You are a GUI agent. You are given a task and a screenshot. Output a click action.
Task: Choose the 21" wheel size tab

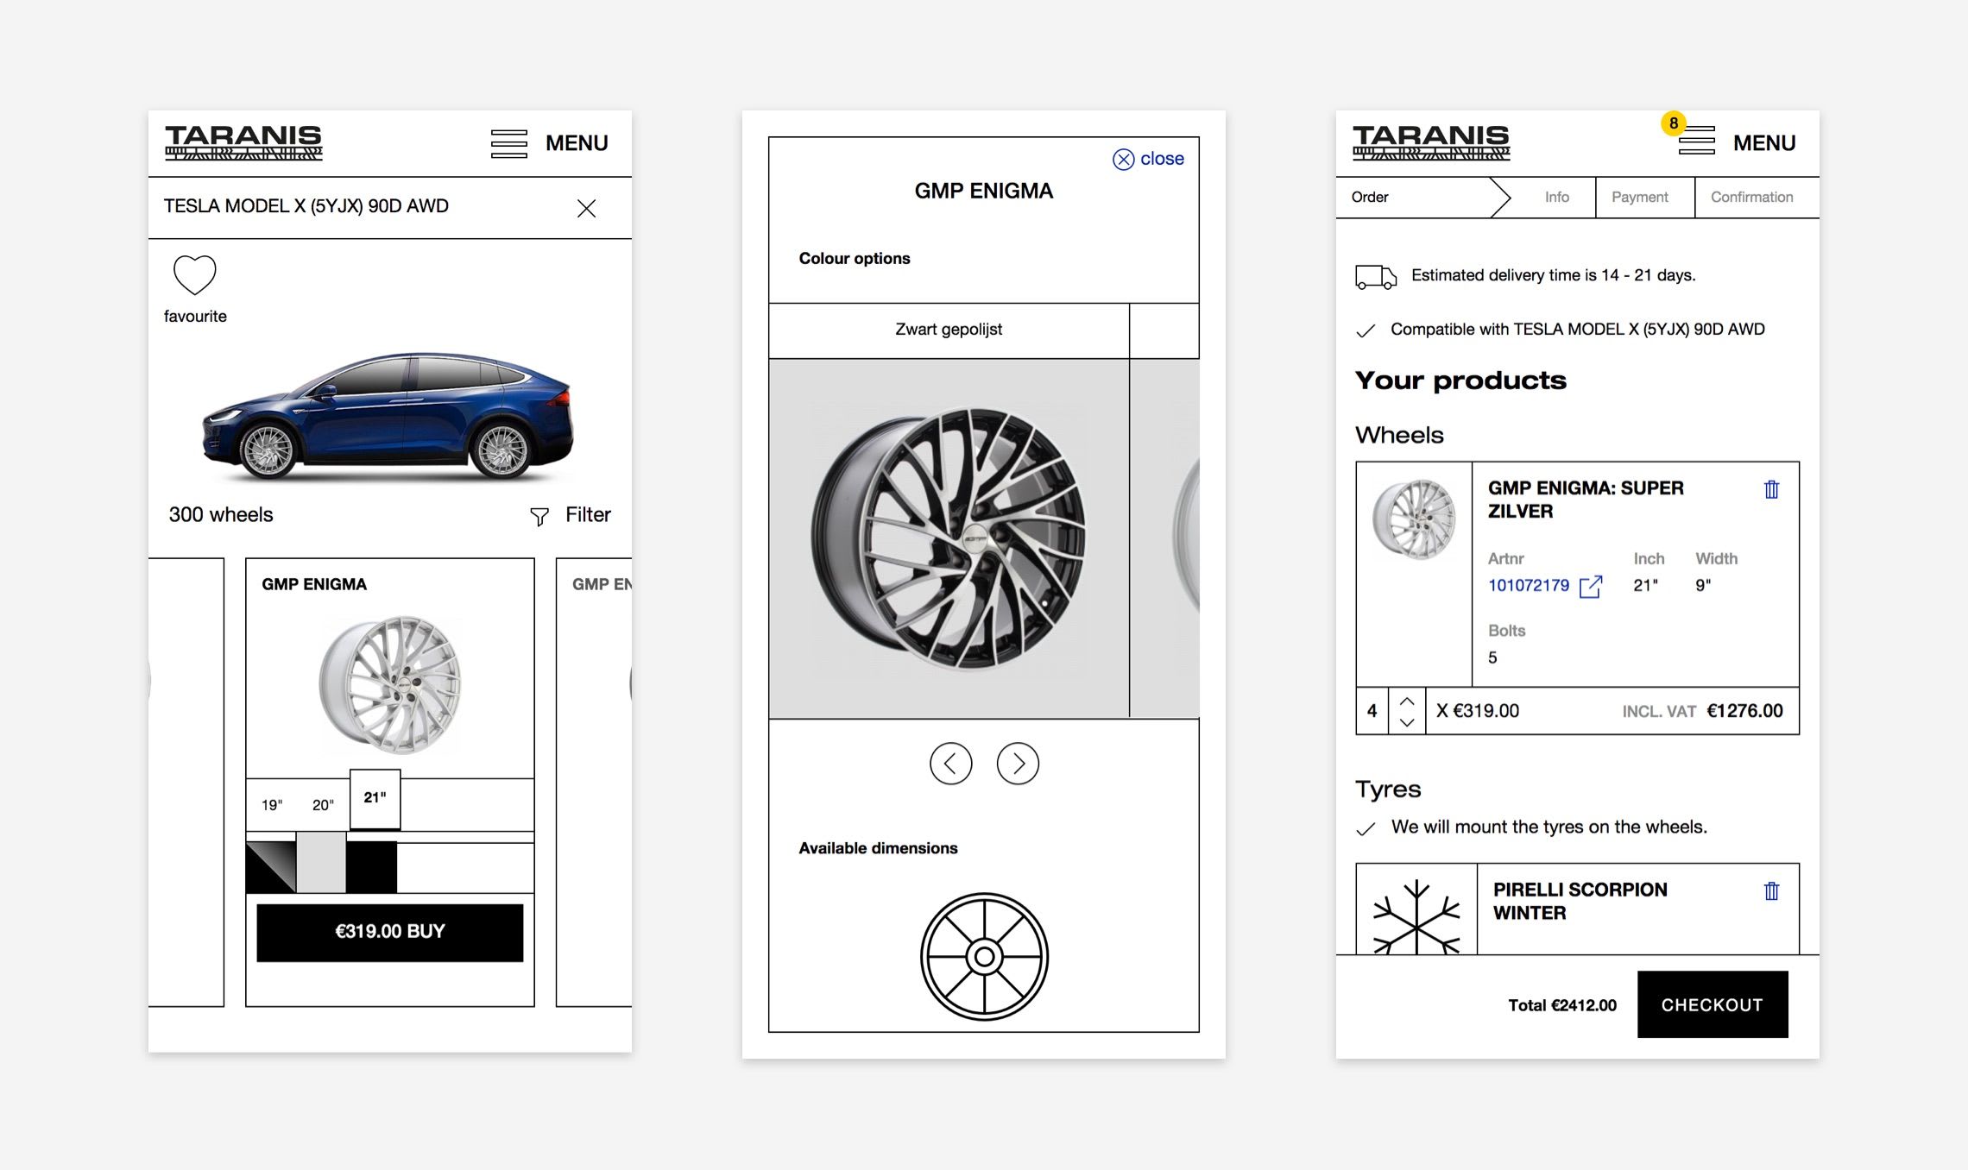pyautogui.click(x=375, y=798)
